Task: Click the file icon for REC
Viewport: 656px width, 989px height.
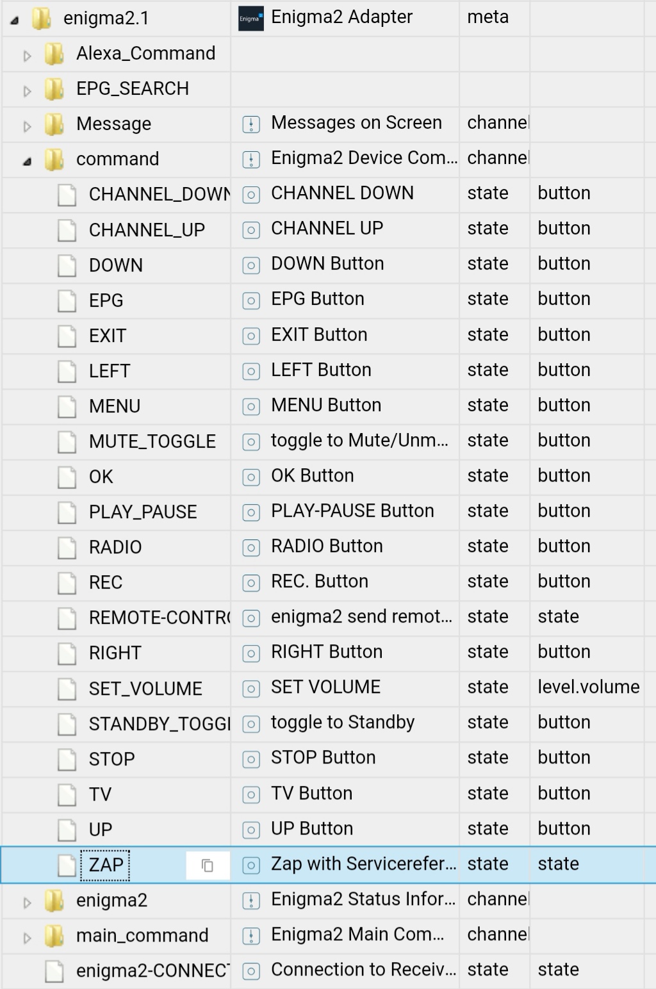Action: click(x=67, y=583)
